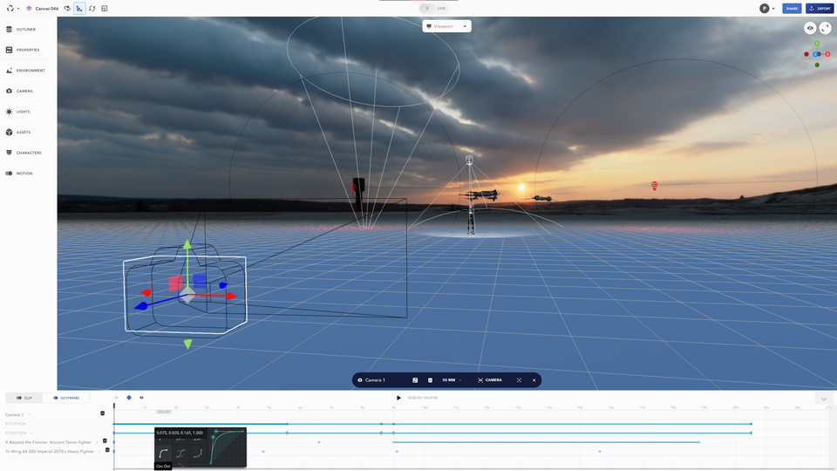Image resolution: width=837 pixels, height=471 pixels.
Task: Click the fullscreen expand viewport icon
Action: (x=825, y=28)
